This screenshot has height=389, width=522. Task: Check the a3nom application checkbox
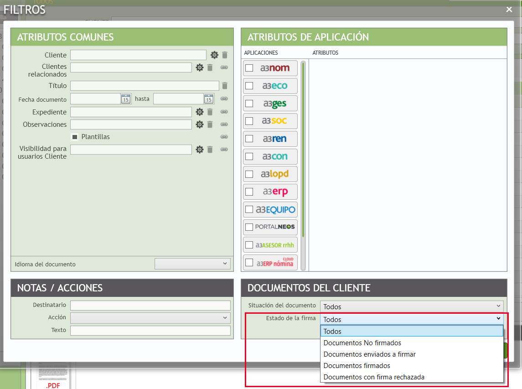pyautogui.click(x=249, y=68)
